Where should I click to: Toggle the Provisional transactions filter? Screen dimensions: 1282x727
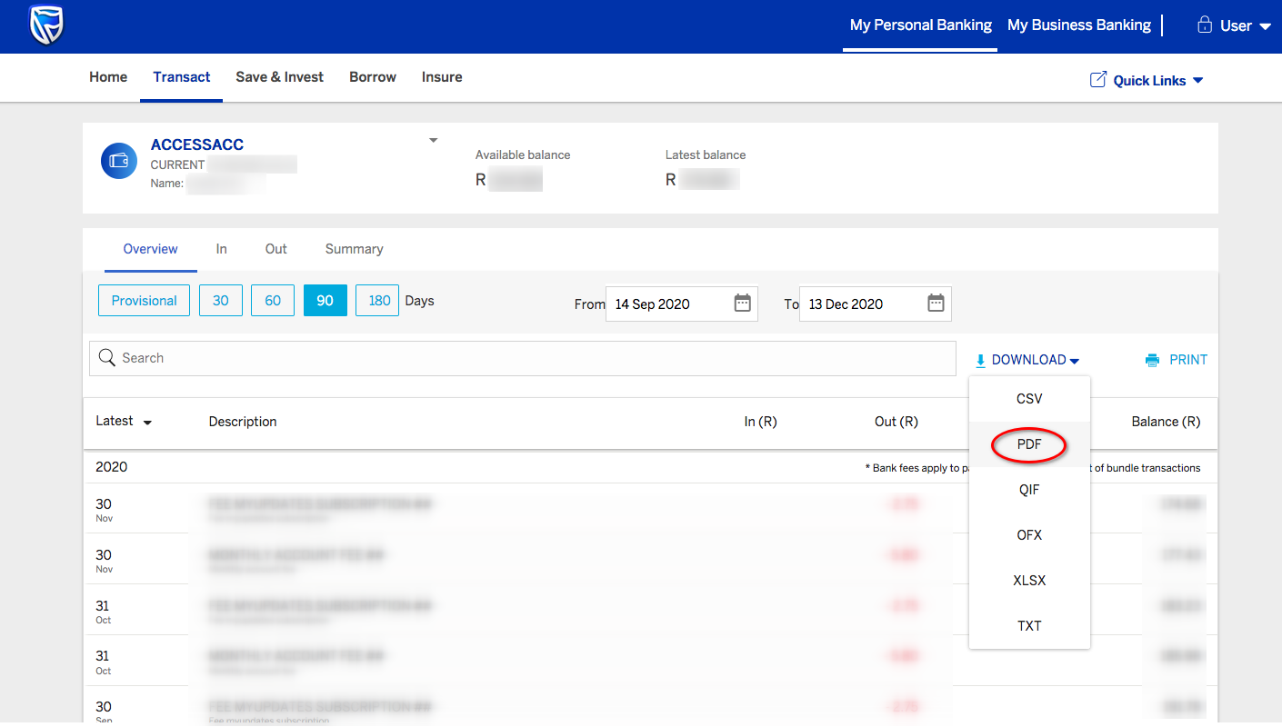click(144, 301)
